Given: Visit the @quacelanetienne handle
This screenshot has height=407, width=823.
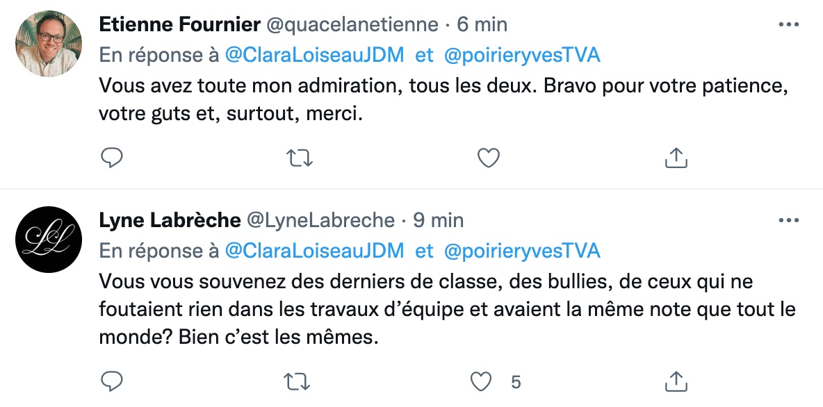Looking at the screenshot, I should 352,24.
